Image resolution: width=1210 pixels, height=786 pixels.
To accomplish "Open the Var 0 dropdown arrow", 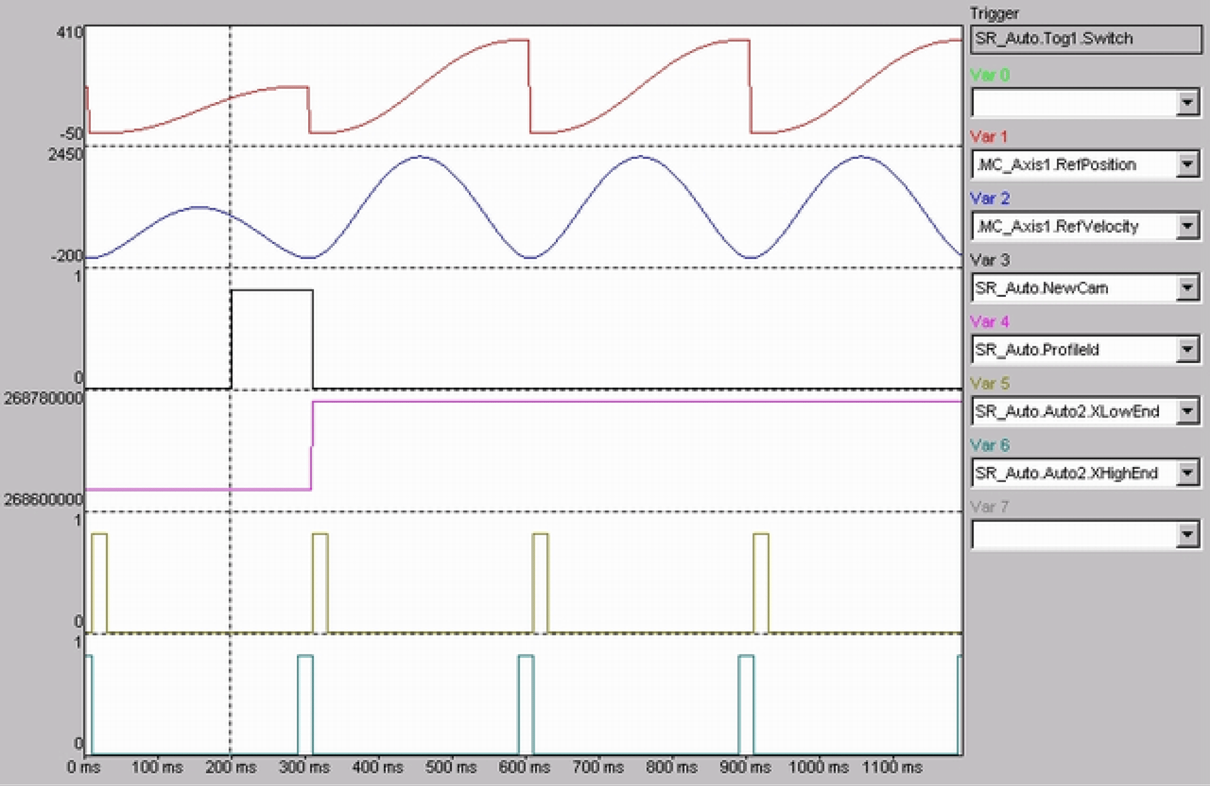I will click(x=1187, y=103).
